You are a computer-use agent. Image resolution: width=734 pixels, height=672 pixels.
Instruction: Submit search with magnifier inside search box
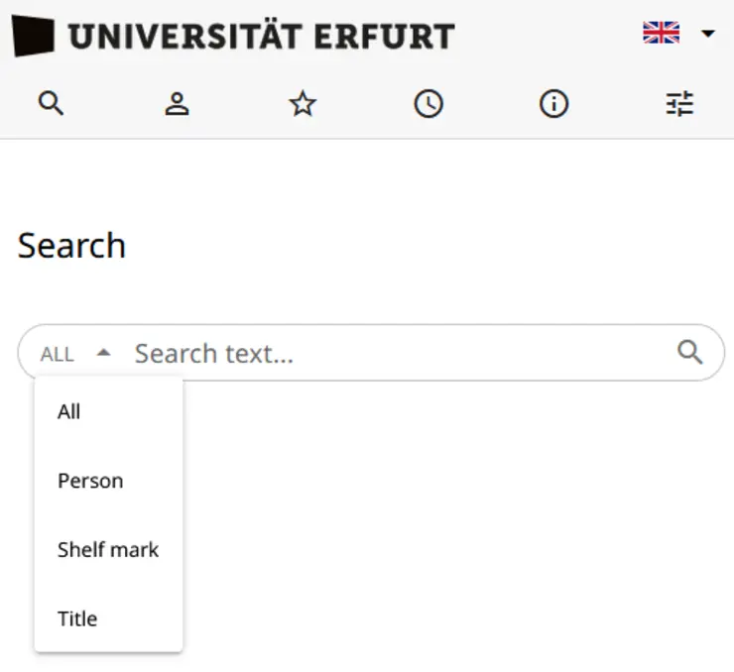pyautogui.click(x=689, y=352)
